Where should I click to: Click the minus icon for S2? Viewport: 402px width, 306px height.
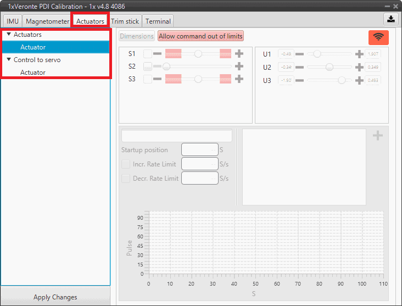point(158,66)
